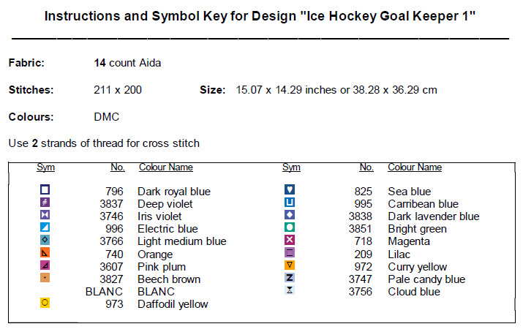Choose the Lilac colour swatch
The height and width of the screenshot is (332, 523).
(290, 252)
